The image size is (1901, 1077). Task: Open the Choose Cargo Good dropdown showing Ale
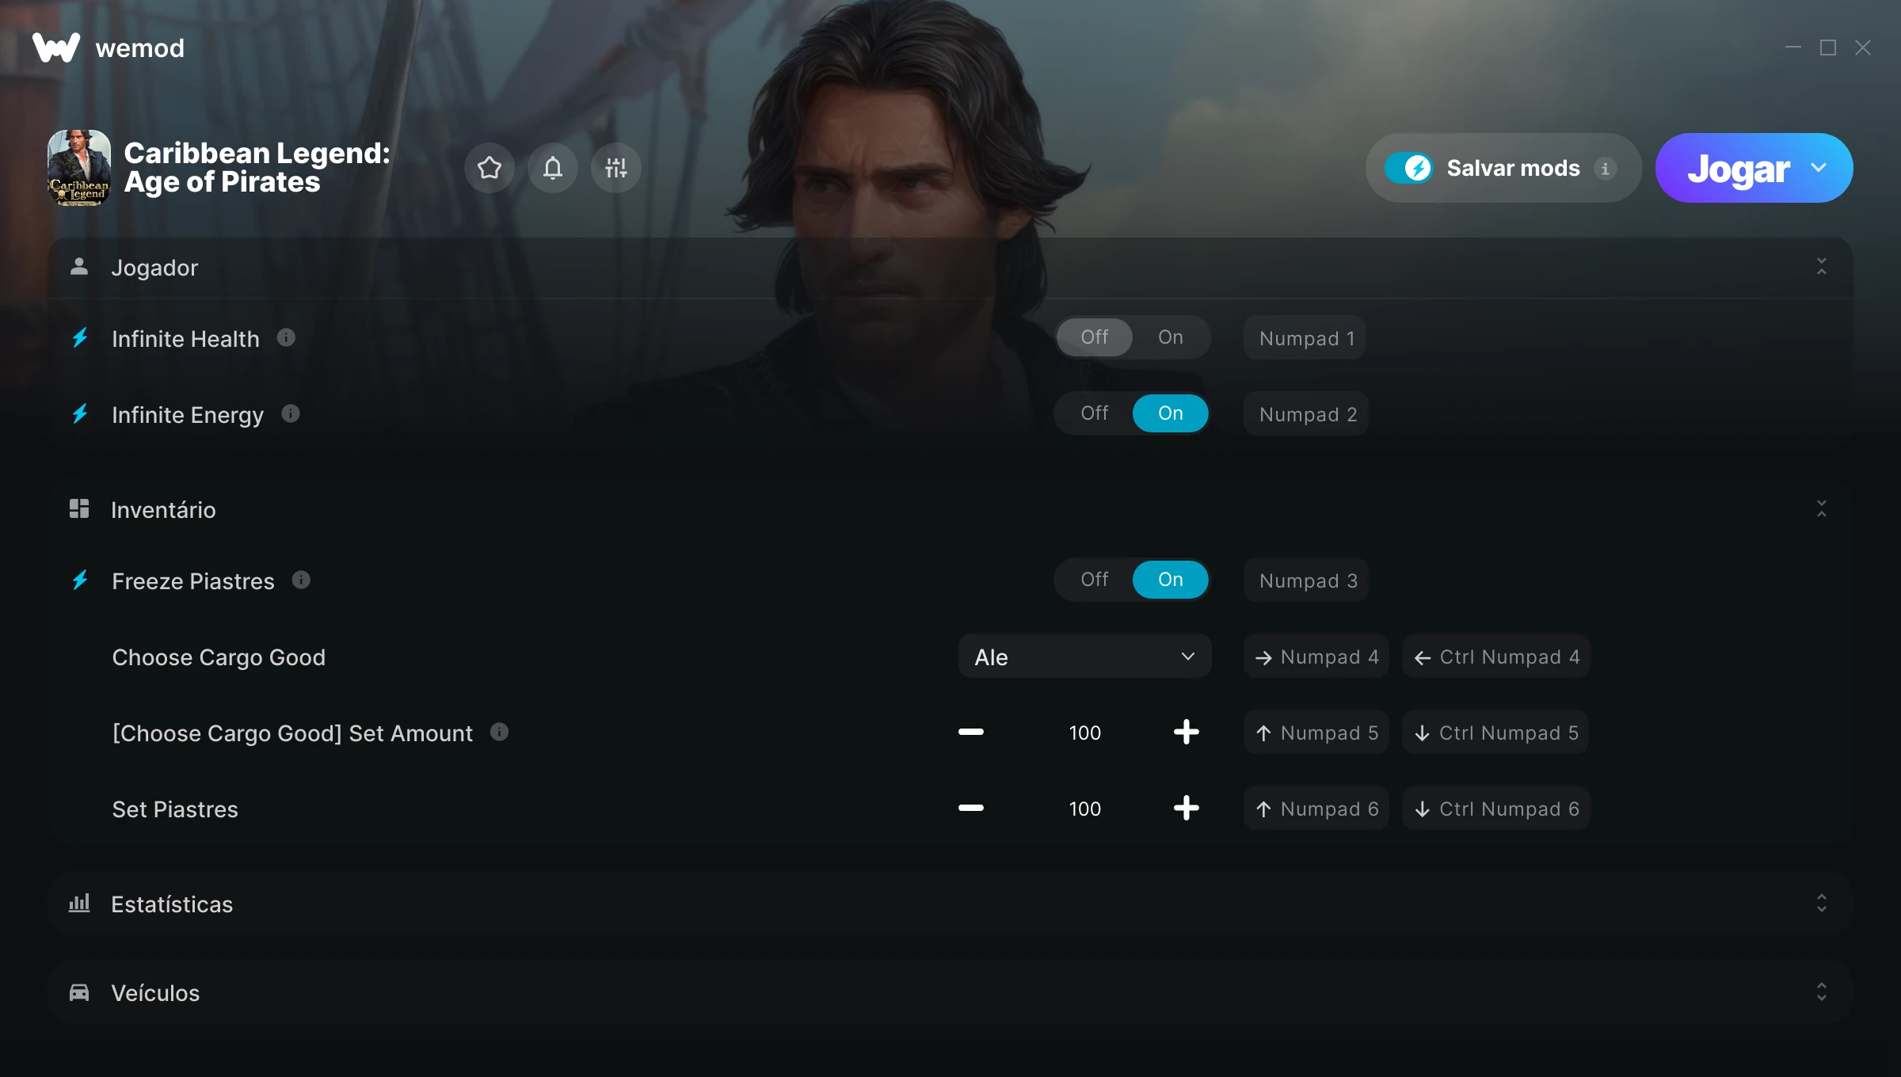pyautogui.click(x=1084, y=656)
